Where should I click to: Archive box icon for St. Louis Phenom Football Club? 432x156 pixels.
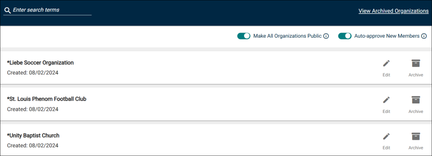click(416, 100)
